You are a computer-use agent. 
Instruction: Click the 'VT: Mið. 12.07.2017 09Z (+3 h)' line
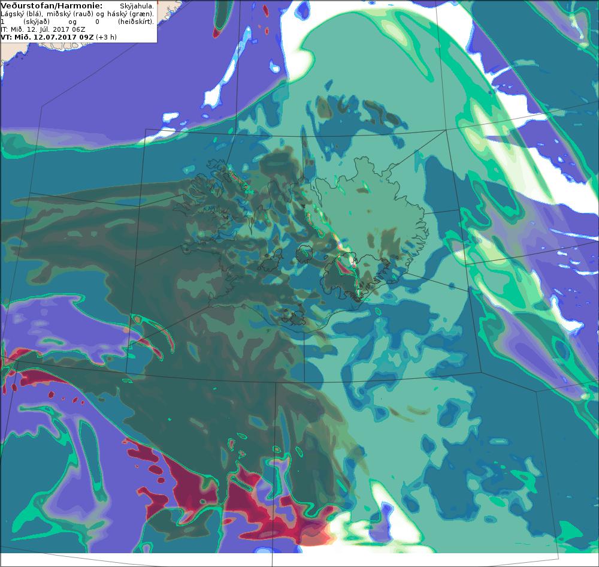(x=59, y=37)
